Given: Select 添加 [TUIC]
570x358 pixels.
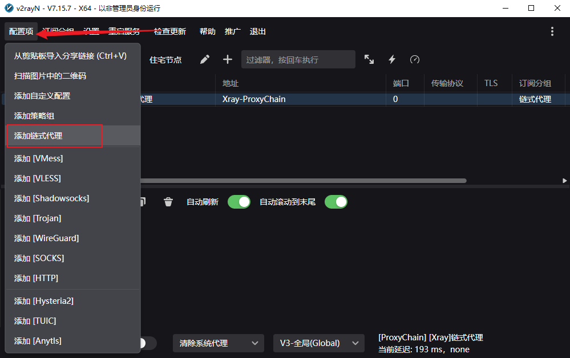Looking at the screenshot, I should pyautogui.click(x=73, y=322).
